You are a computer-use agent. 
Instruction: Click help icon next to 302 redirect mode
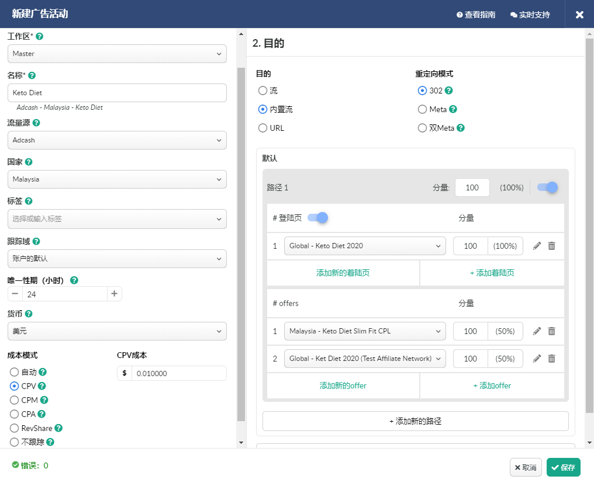click(449, 91)
